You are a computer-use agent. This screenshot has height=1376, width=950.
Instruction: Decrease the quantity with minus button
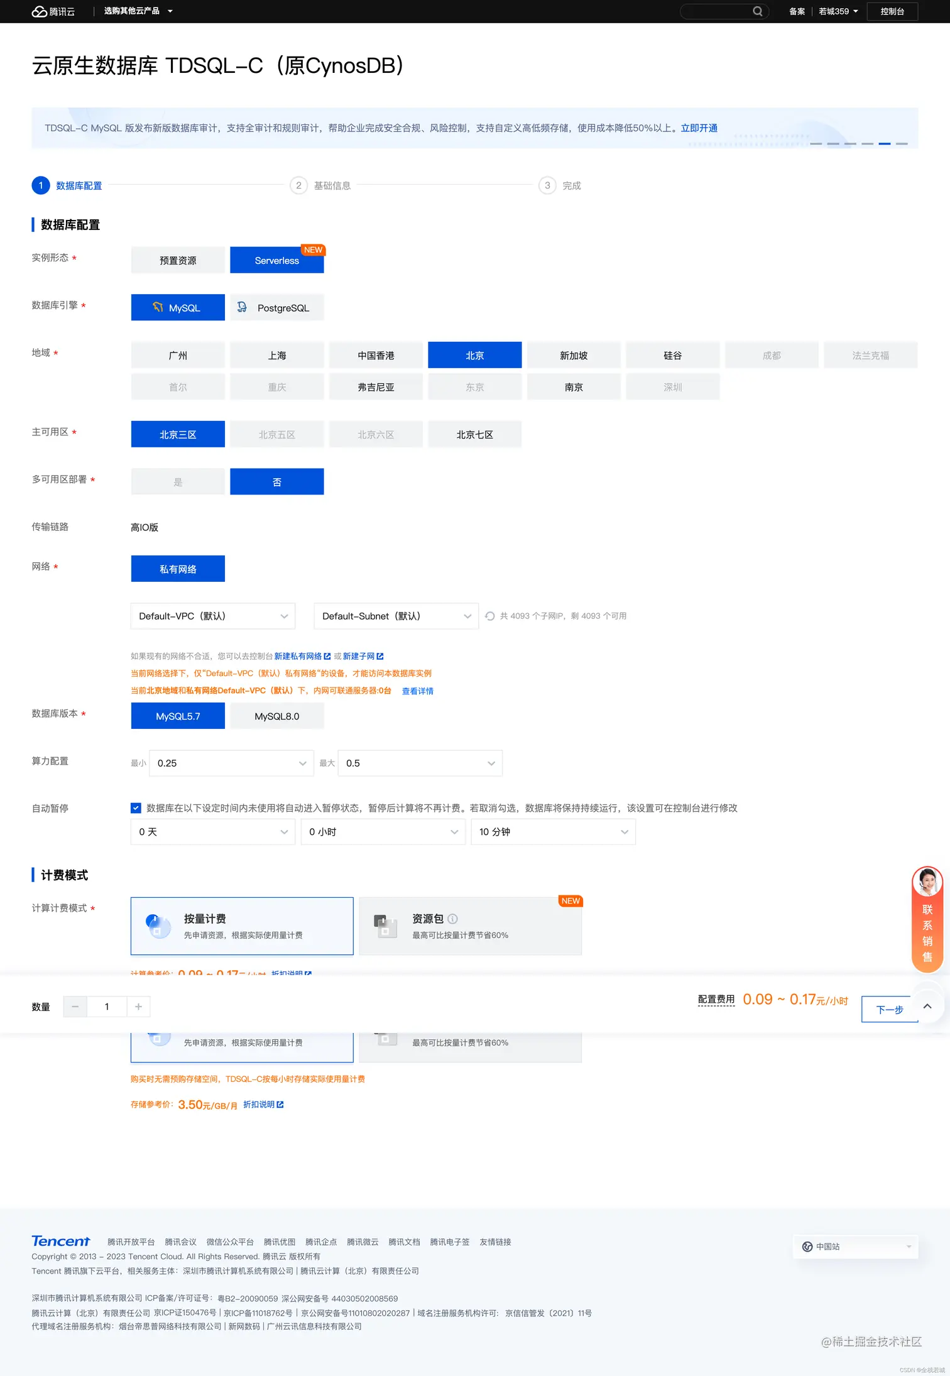(75, 1007)
